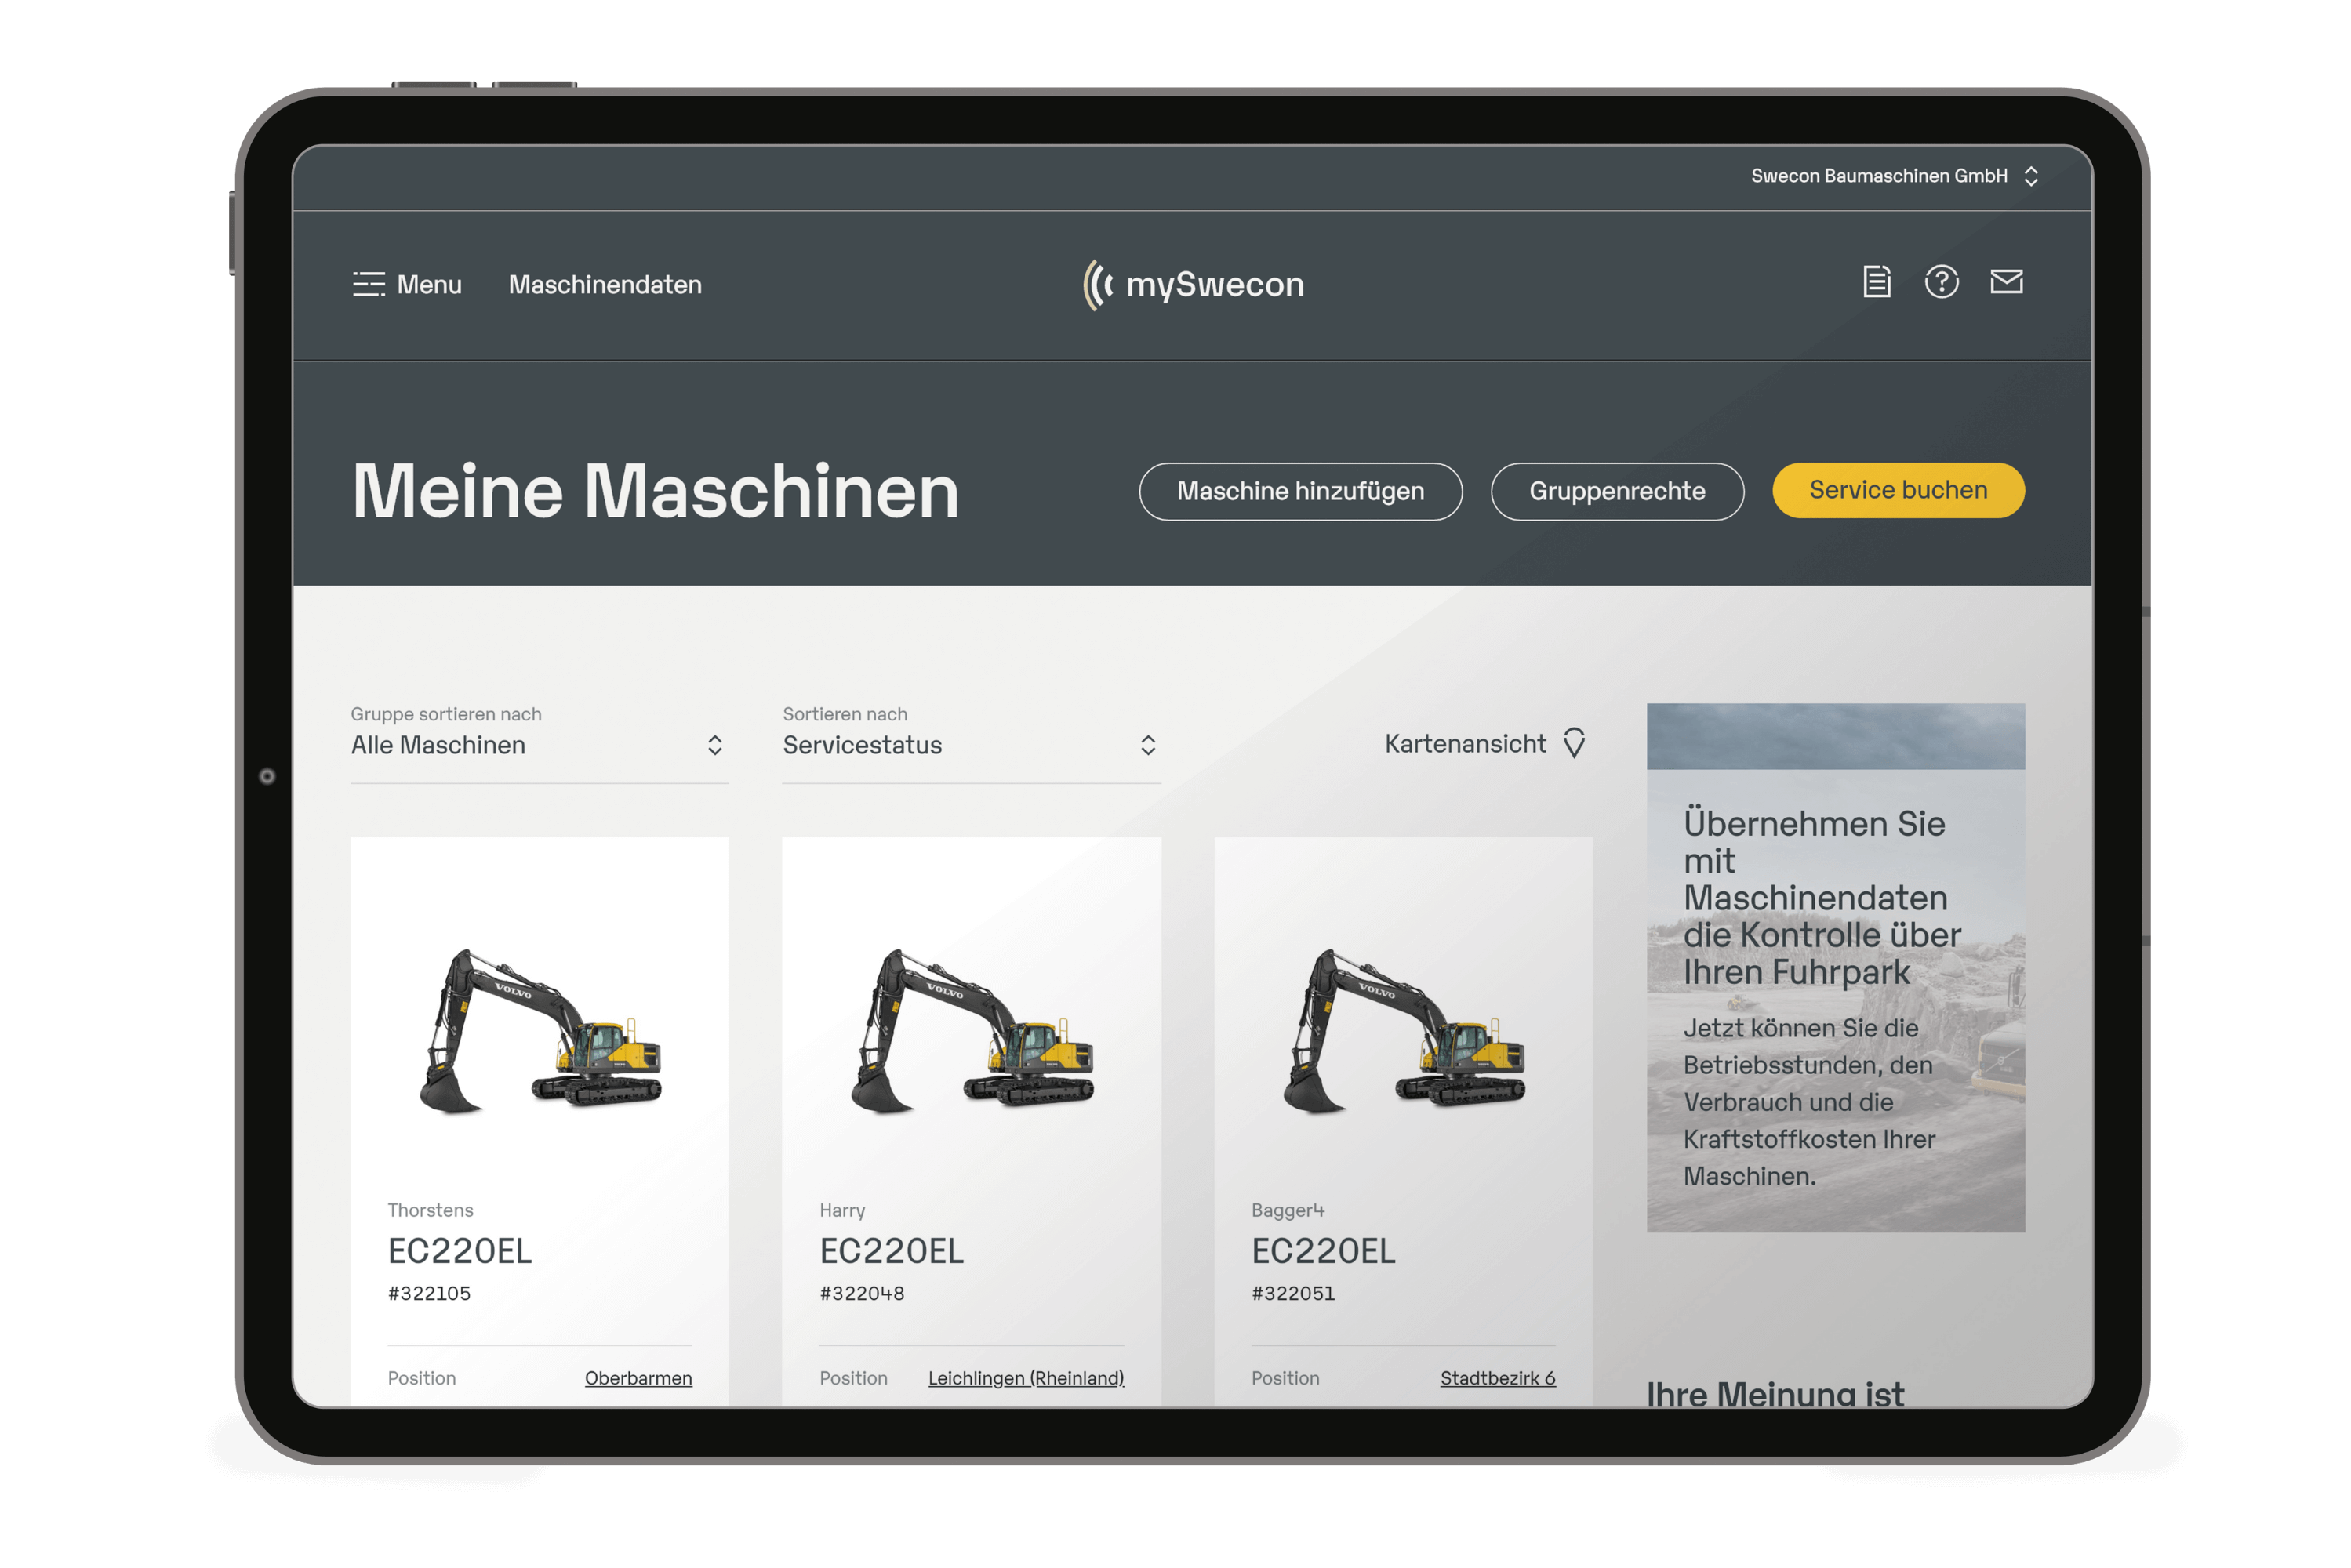
Task: Open the hamburger Menu icon
Action: point(368,284)
